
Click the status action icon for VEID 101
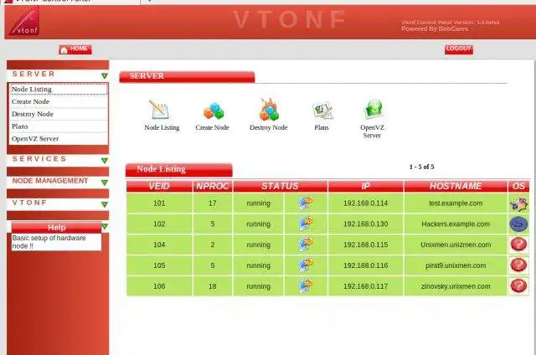pos(306,203)
